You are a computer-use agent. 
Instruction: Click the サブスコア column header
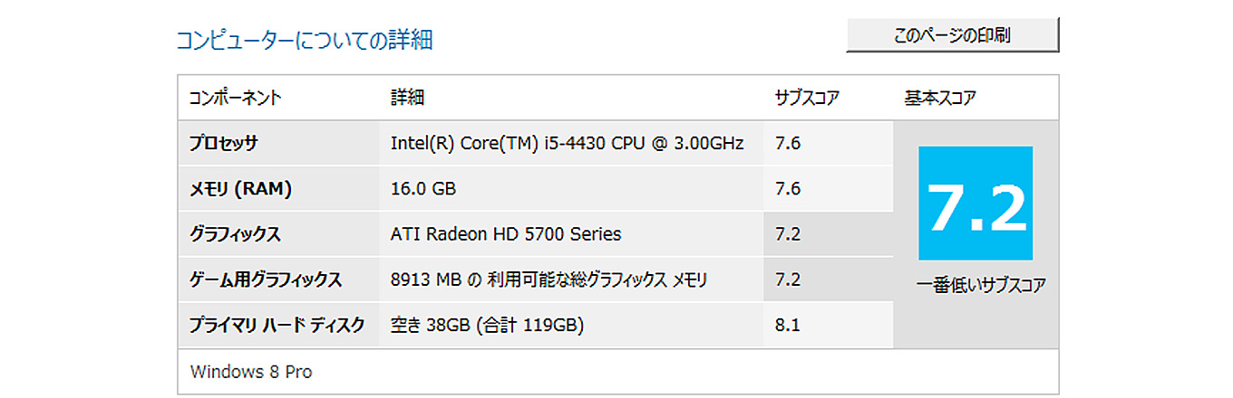coord(807,98)
